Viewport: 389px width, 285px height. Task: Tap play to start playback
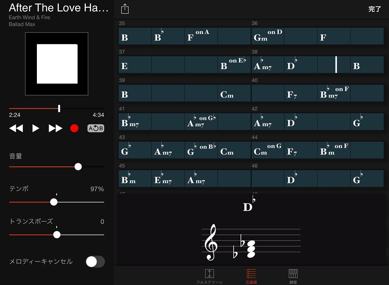(35, 128)
